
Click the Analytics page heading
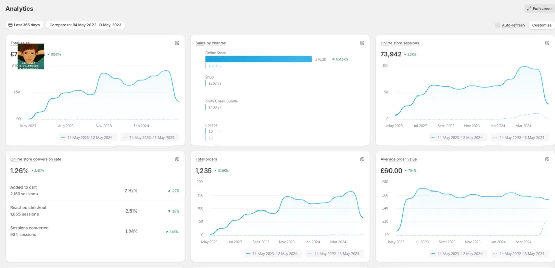[20, 9]
